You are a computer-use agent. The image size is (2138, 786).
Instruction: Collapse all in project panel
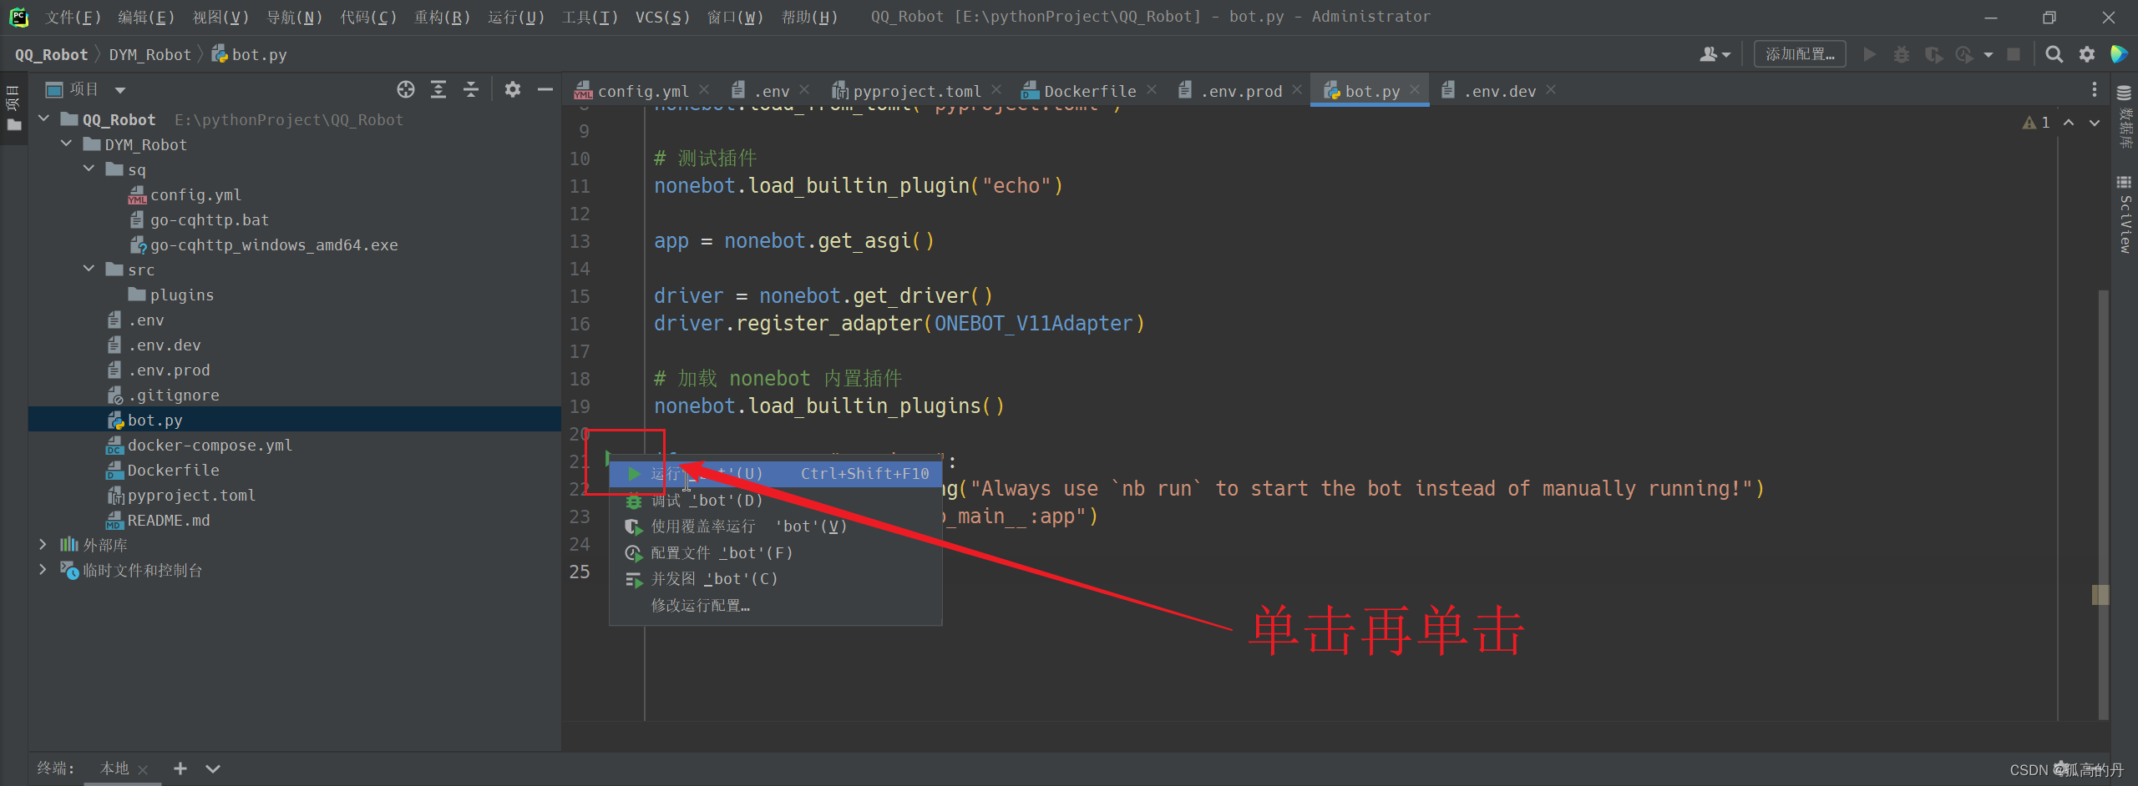(471, 89)
